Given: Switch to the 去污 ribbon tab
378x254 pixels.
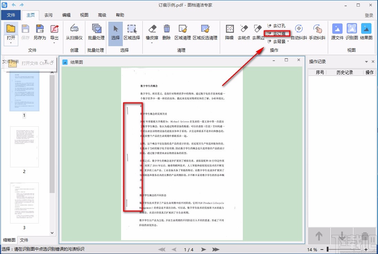Looking at the screenshot, I should (x=48, y=15).
